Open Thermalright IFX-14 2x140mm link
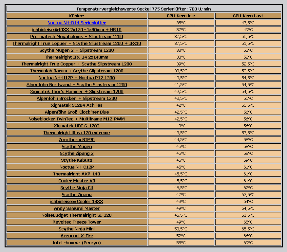 (77, 57)
